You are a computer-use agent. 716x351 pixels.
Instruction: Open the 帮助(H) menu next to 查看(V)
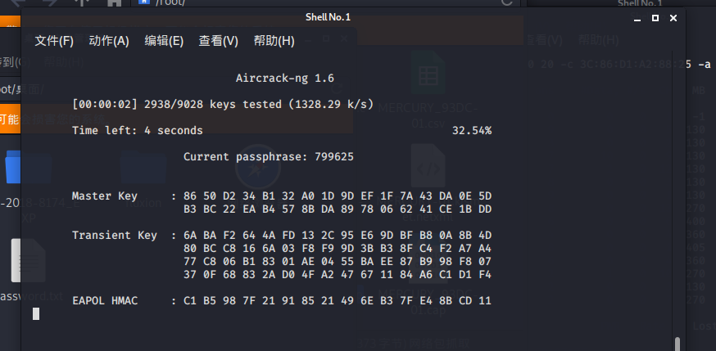(274, 41)
